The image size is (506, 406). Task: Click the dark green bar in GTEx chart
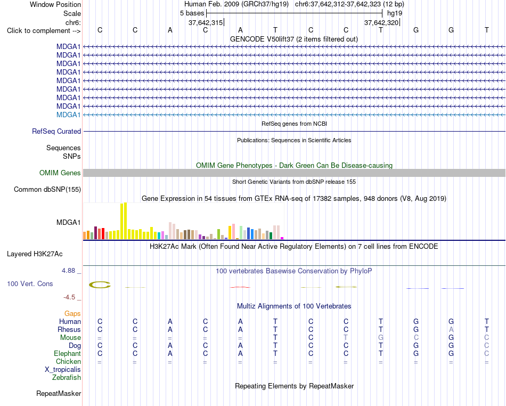(271, 236)
